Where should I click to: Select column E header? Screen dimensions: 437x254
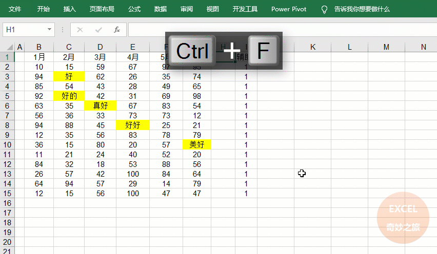point(133,47)
